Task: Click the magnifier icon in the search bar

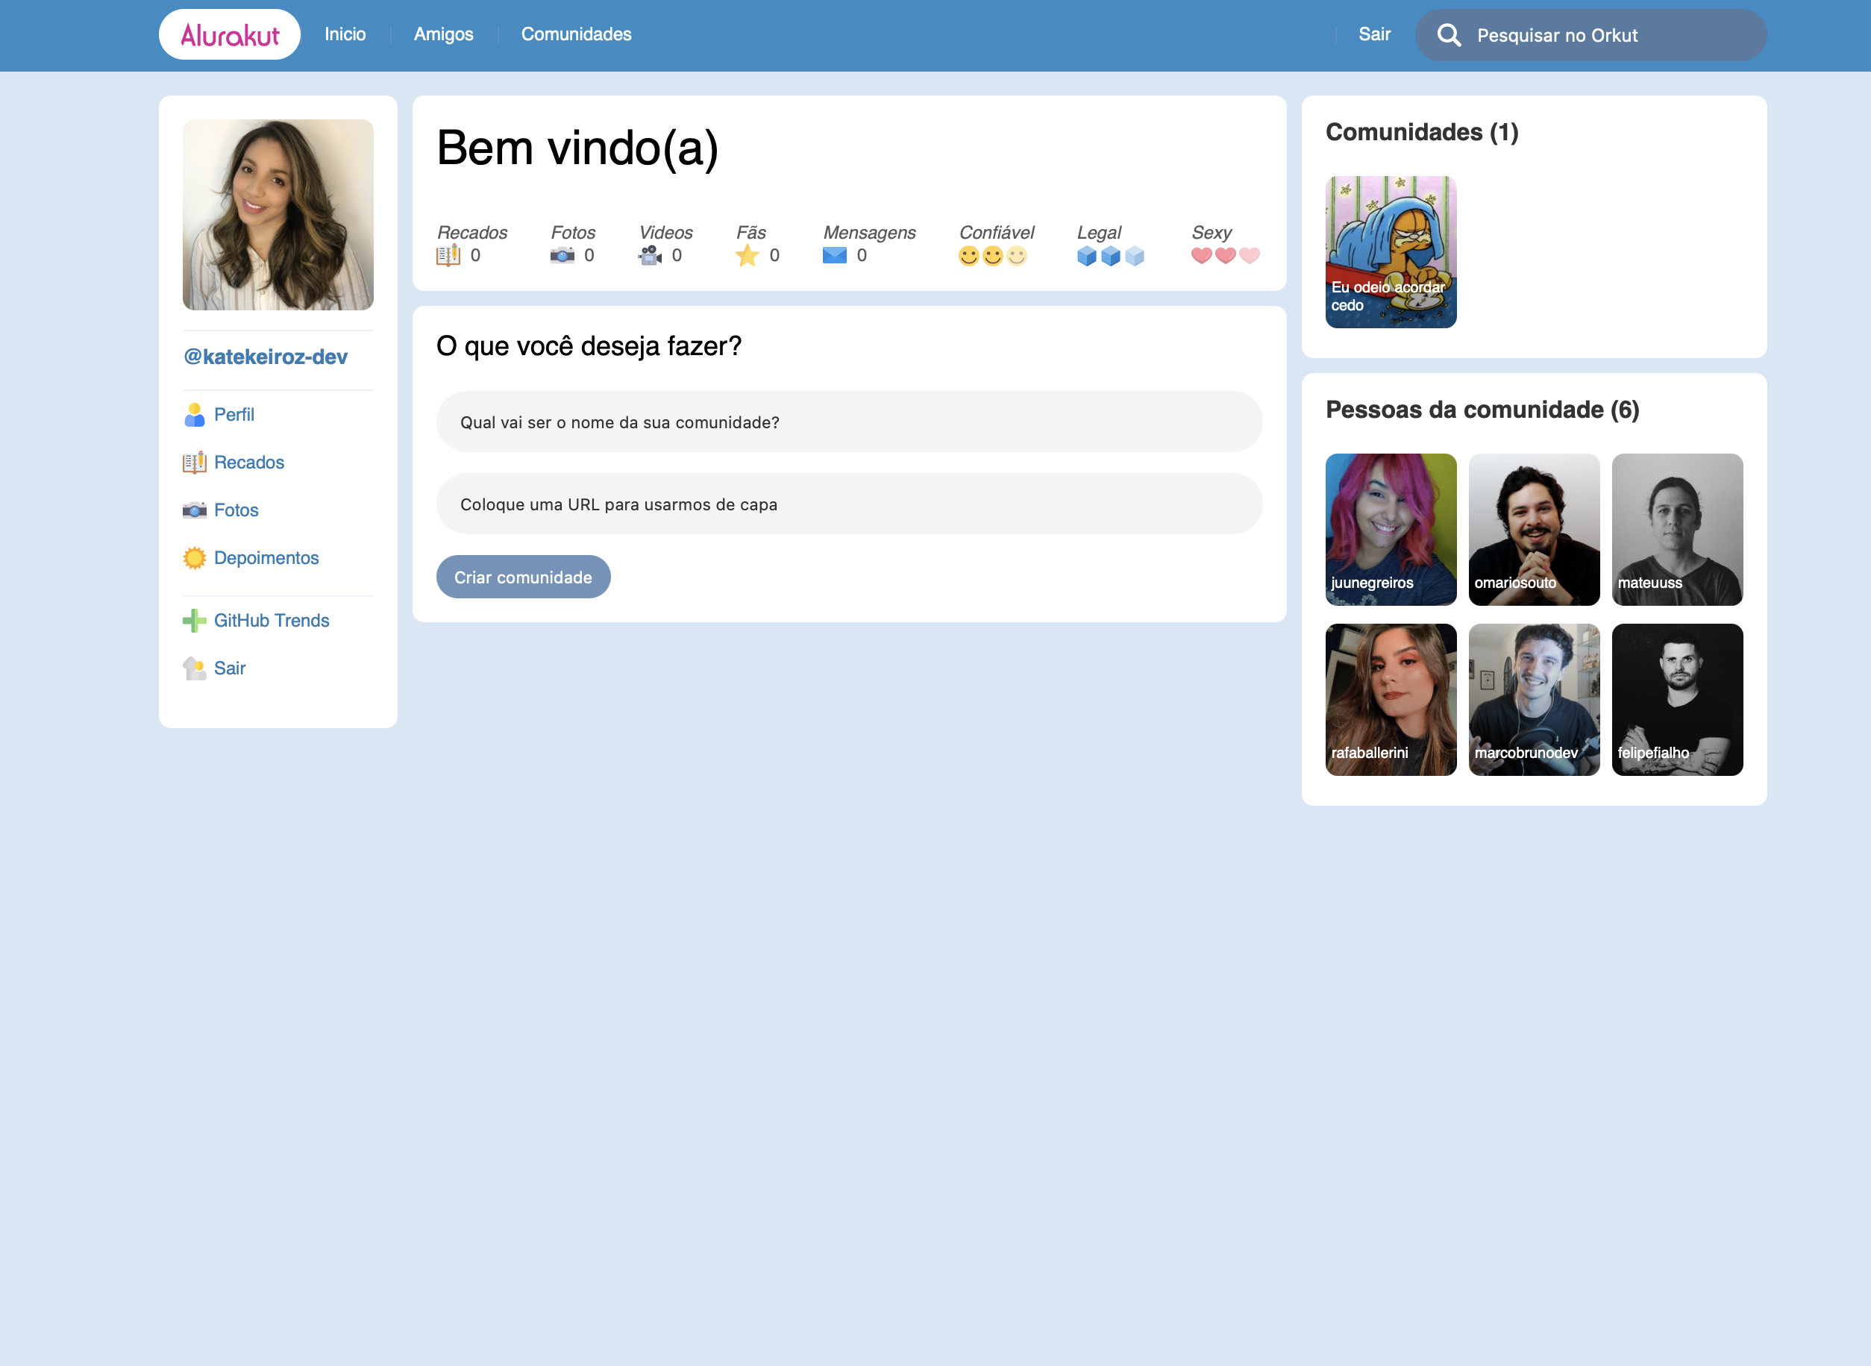Action: [x=1450, y=35]
